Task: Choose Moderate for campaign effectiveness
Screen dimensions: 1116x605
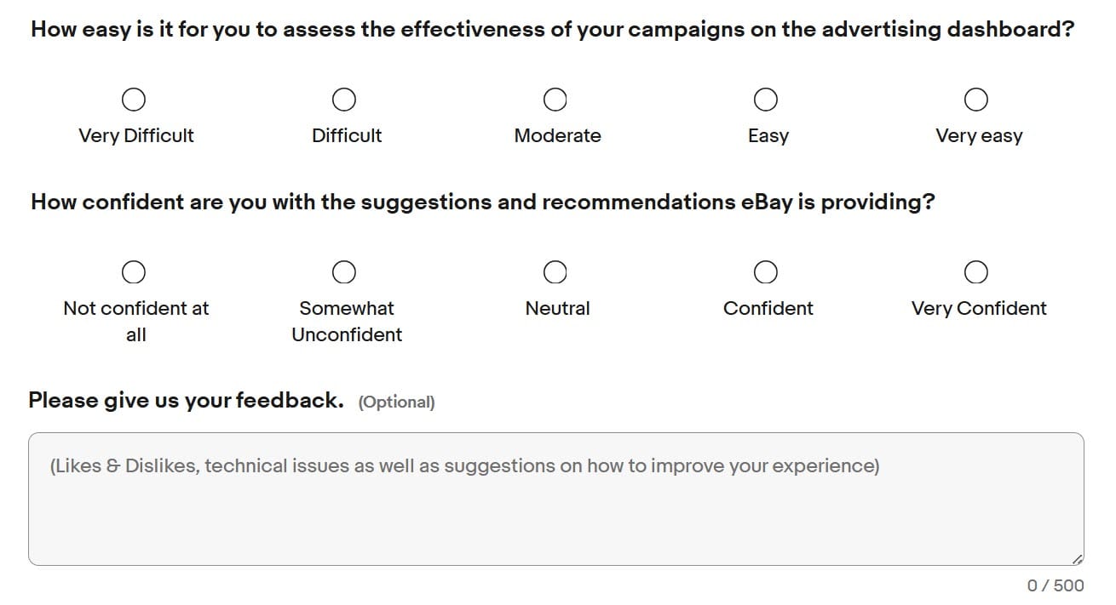Action: 555,100
